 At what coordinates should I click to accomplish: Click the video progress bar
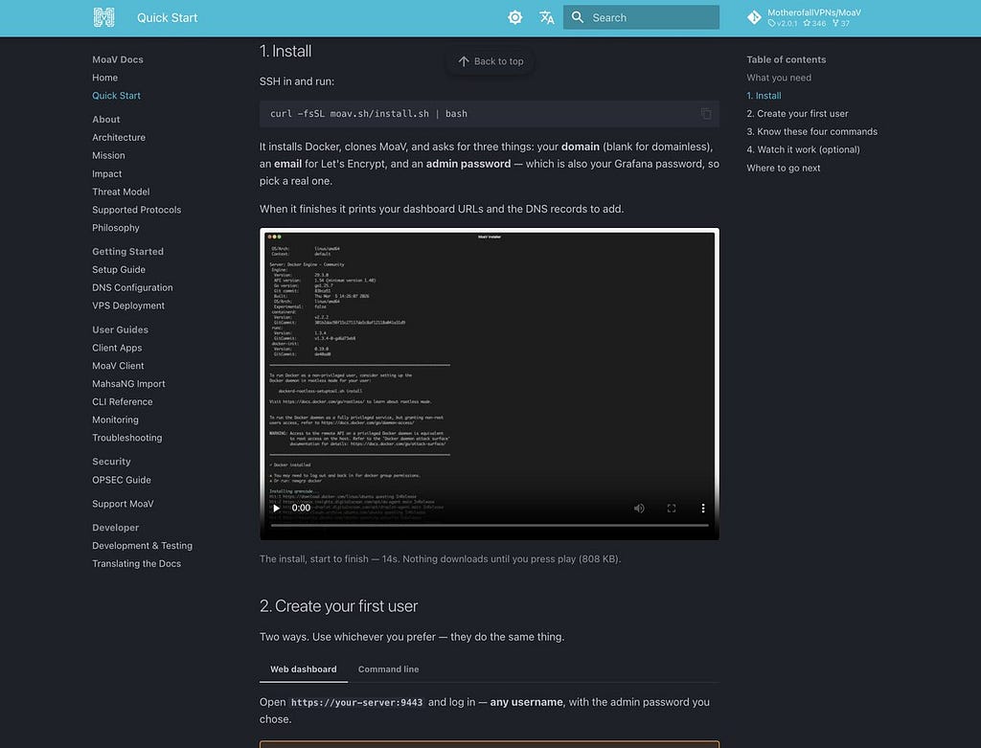coord(490,526)
